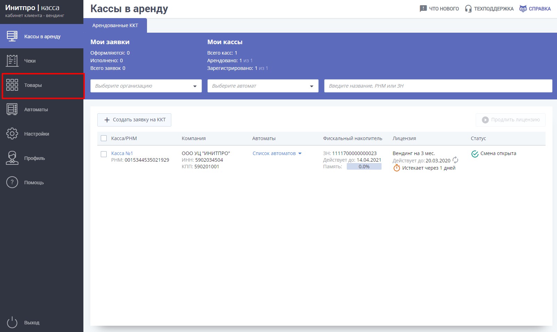557x332 pixels.
Task: Click the search field Введите название, РНМ или ЗН
Action: [x=438, y=86]
